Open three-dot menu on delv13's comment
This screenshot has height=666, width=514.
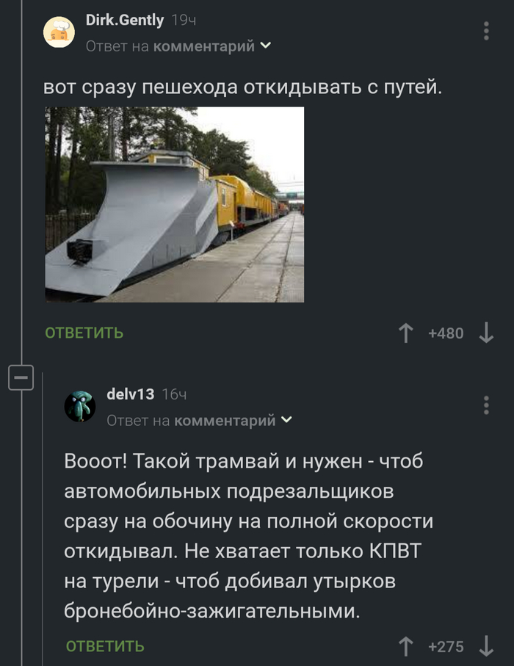click(486, 405)
